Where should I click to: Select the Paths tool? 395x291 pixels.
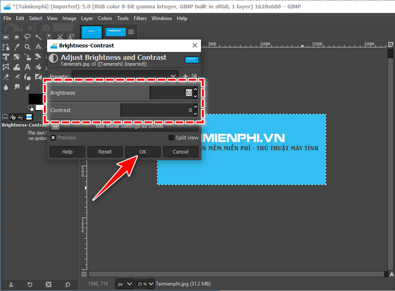tap(6, 47)
